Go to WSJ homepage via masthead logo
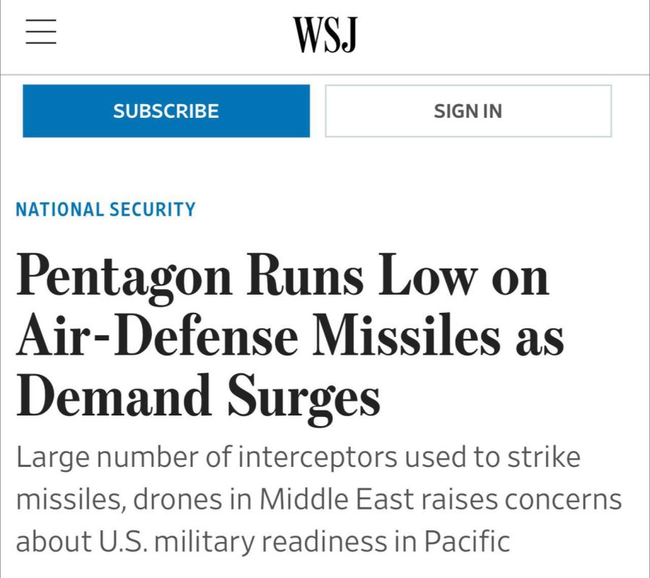The width and height of the screenshot is (650, 578). tap(325, 35)
